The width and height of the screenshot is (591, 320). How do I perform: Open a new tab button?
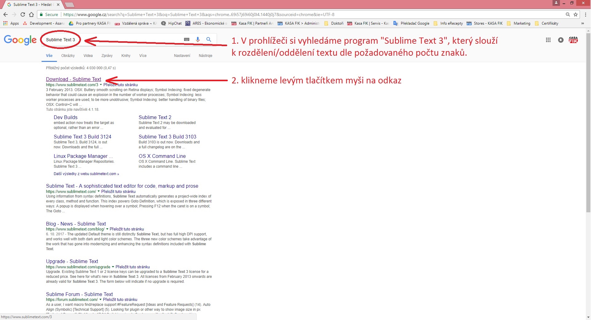[x=70, y=5]
